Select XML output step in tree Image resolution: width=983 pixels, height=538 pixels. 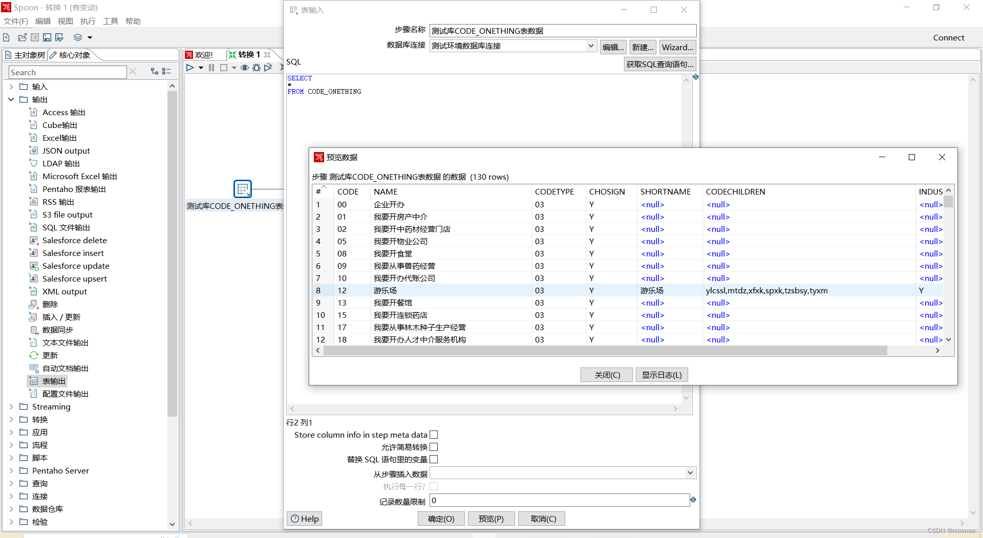click(65, 291)
